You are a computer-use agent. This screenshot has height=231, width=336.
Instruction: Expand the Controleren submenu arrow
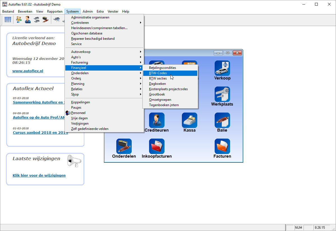tap(141, 23)
